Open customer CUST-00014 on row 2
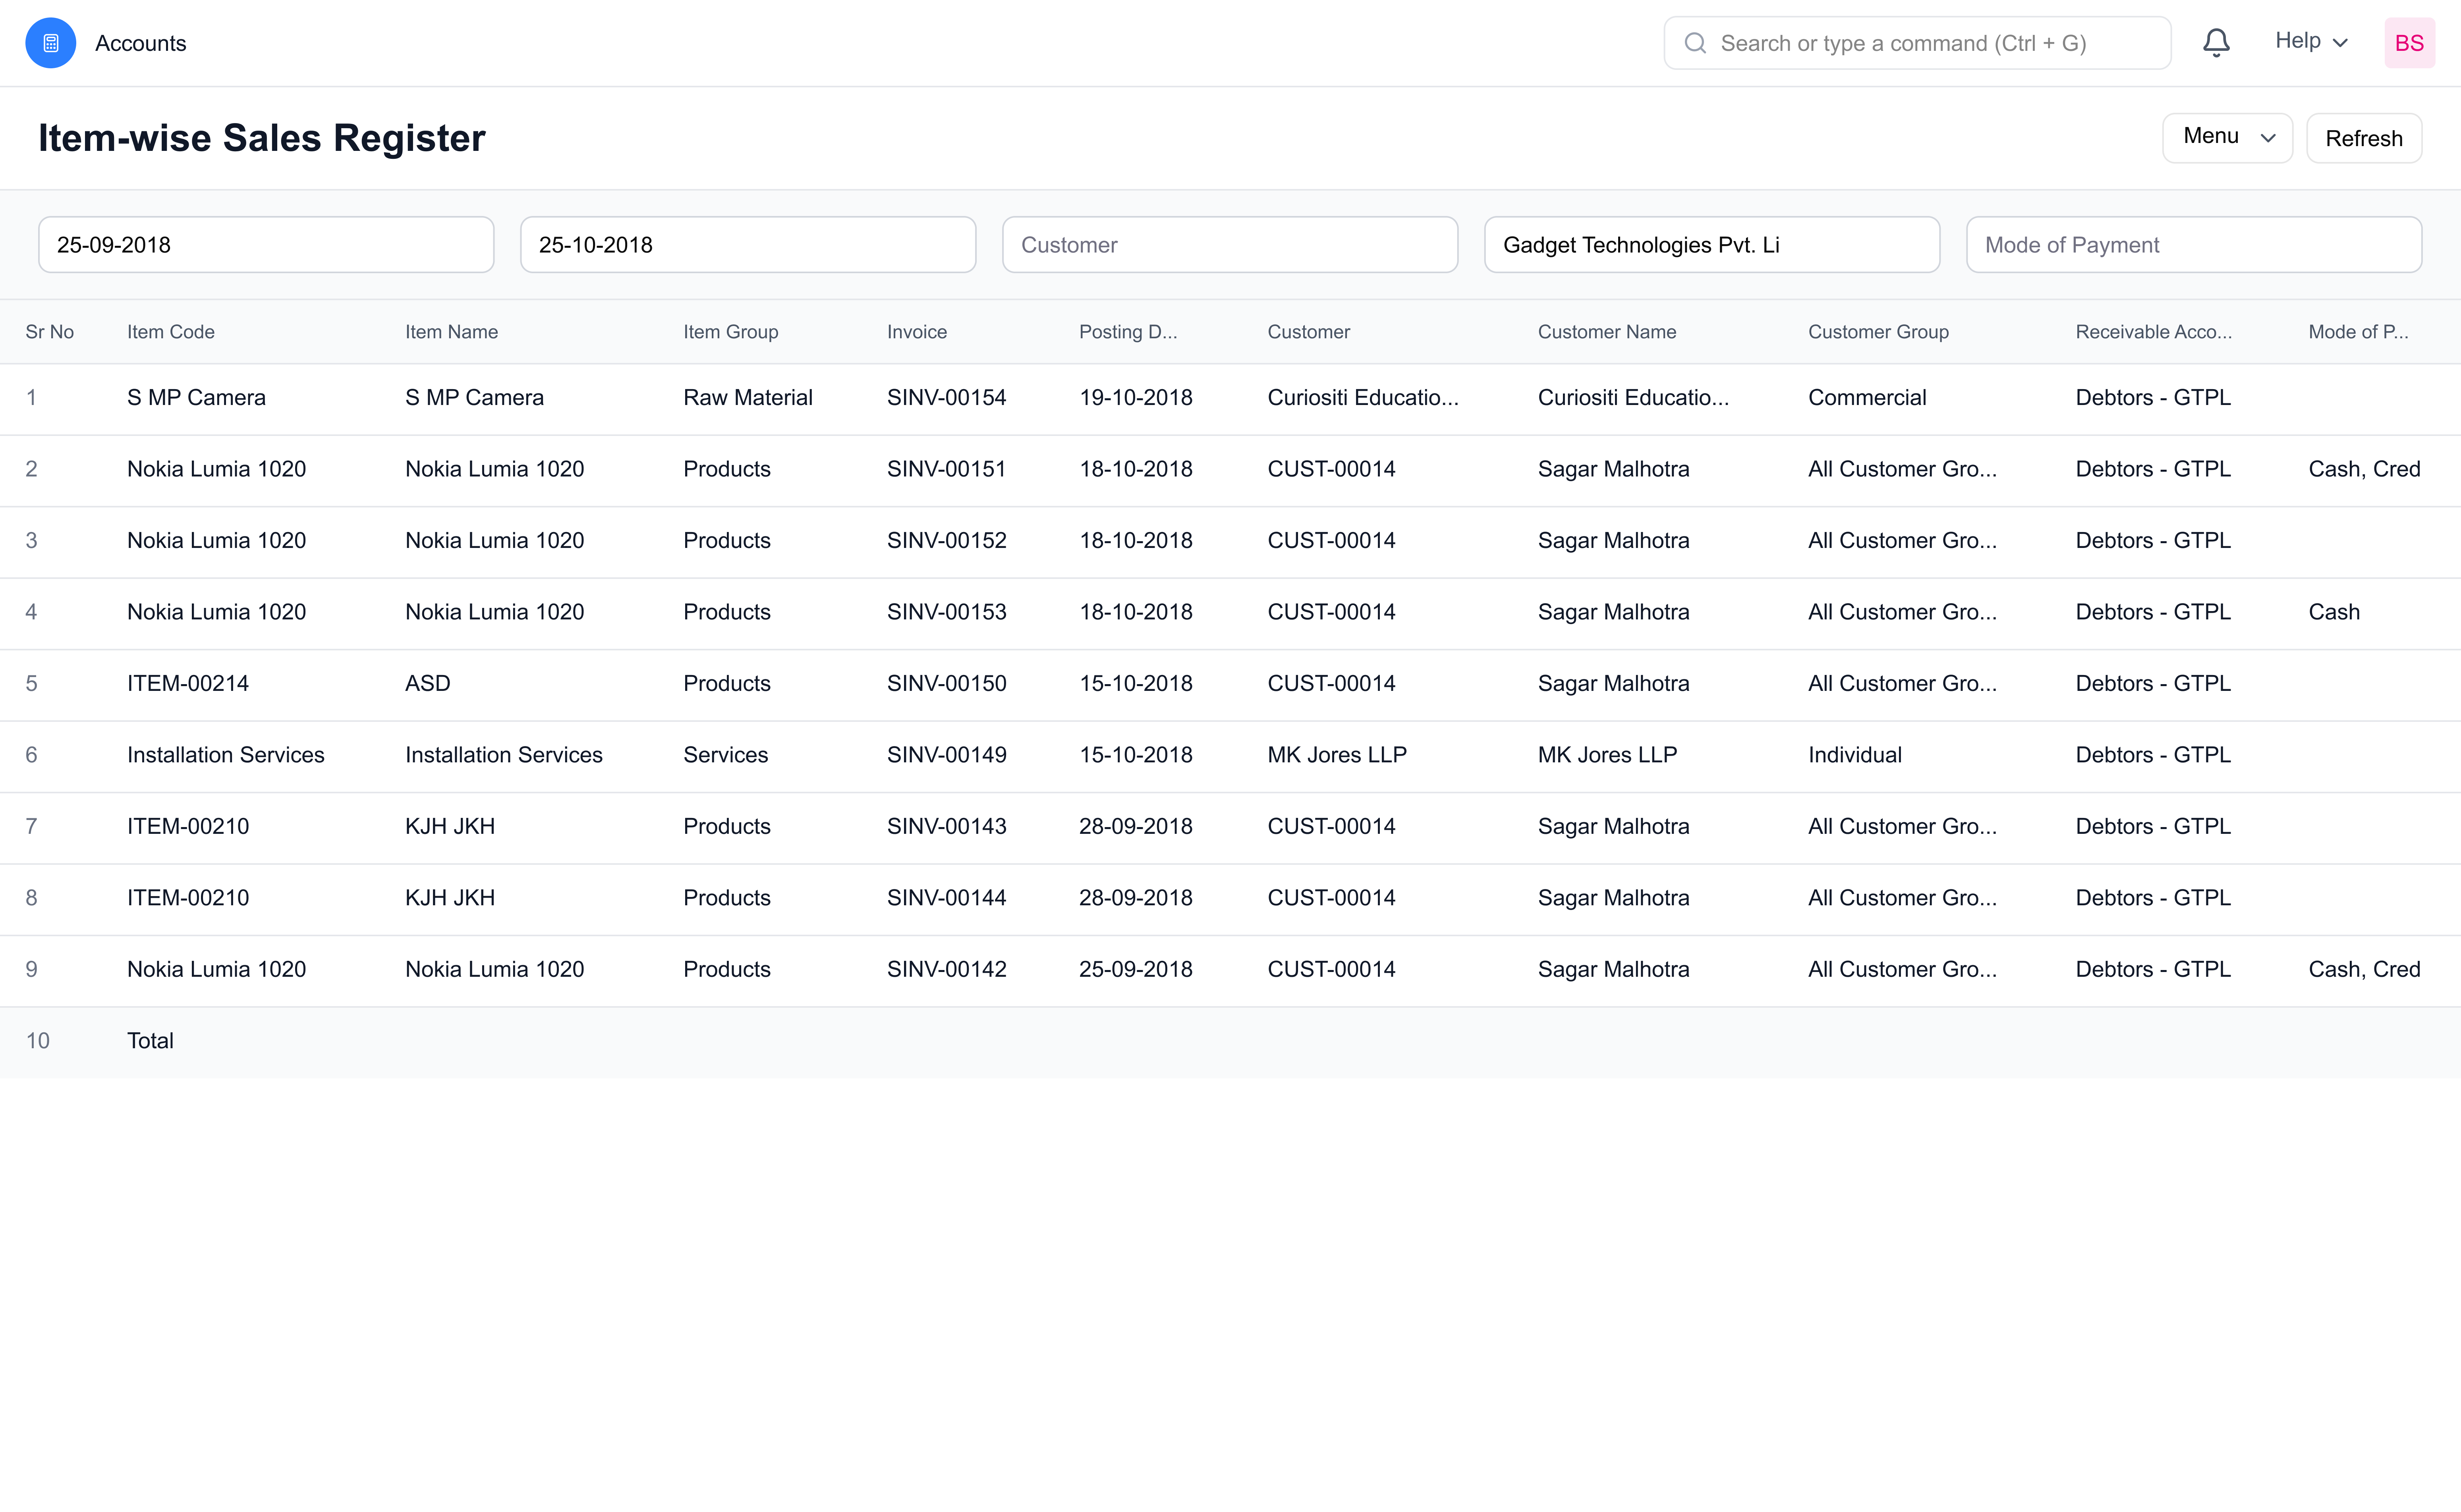This screenshot has width=2461, height=1512. point(1331,468)
